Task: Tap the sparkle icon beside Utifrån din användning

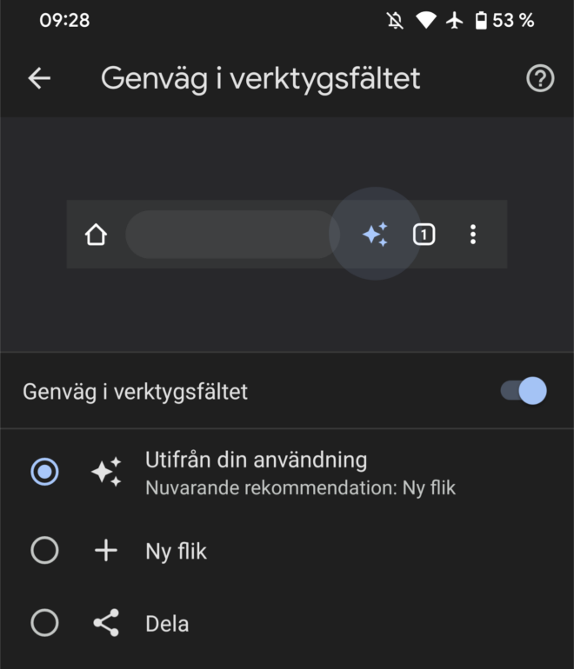Action: click(106, 473)
